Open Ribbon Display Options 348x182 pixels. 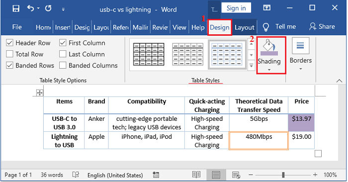[267, 8]
